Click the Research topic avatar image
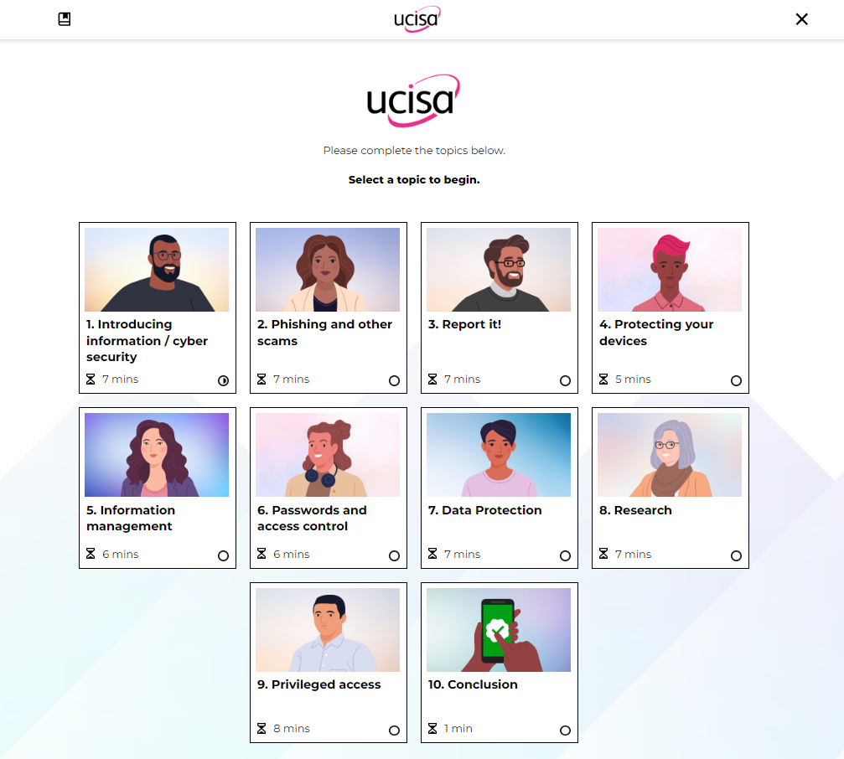Viewport: 844px width, 759px height. pyautogui.click(x=670, y=455)
